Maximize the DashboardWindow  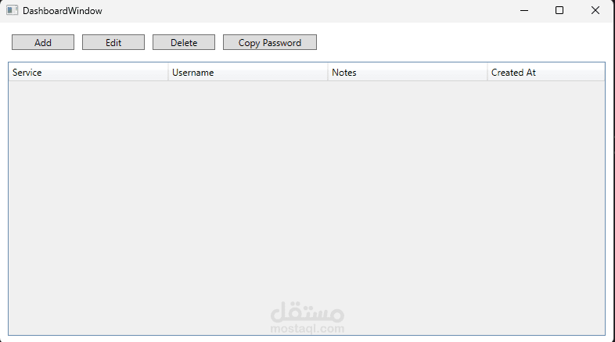pos(559,11)
